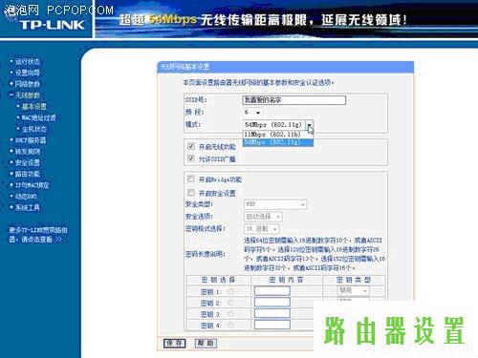The height and width of the screenshot is (358, 478).
Task: Enable the 开启Bridge功能 checkbox
Action: (x=191, y=179)
